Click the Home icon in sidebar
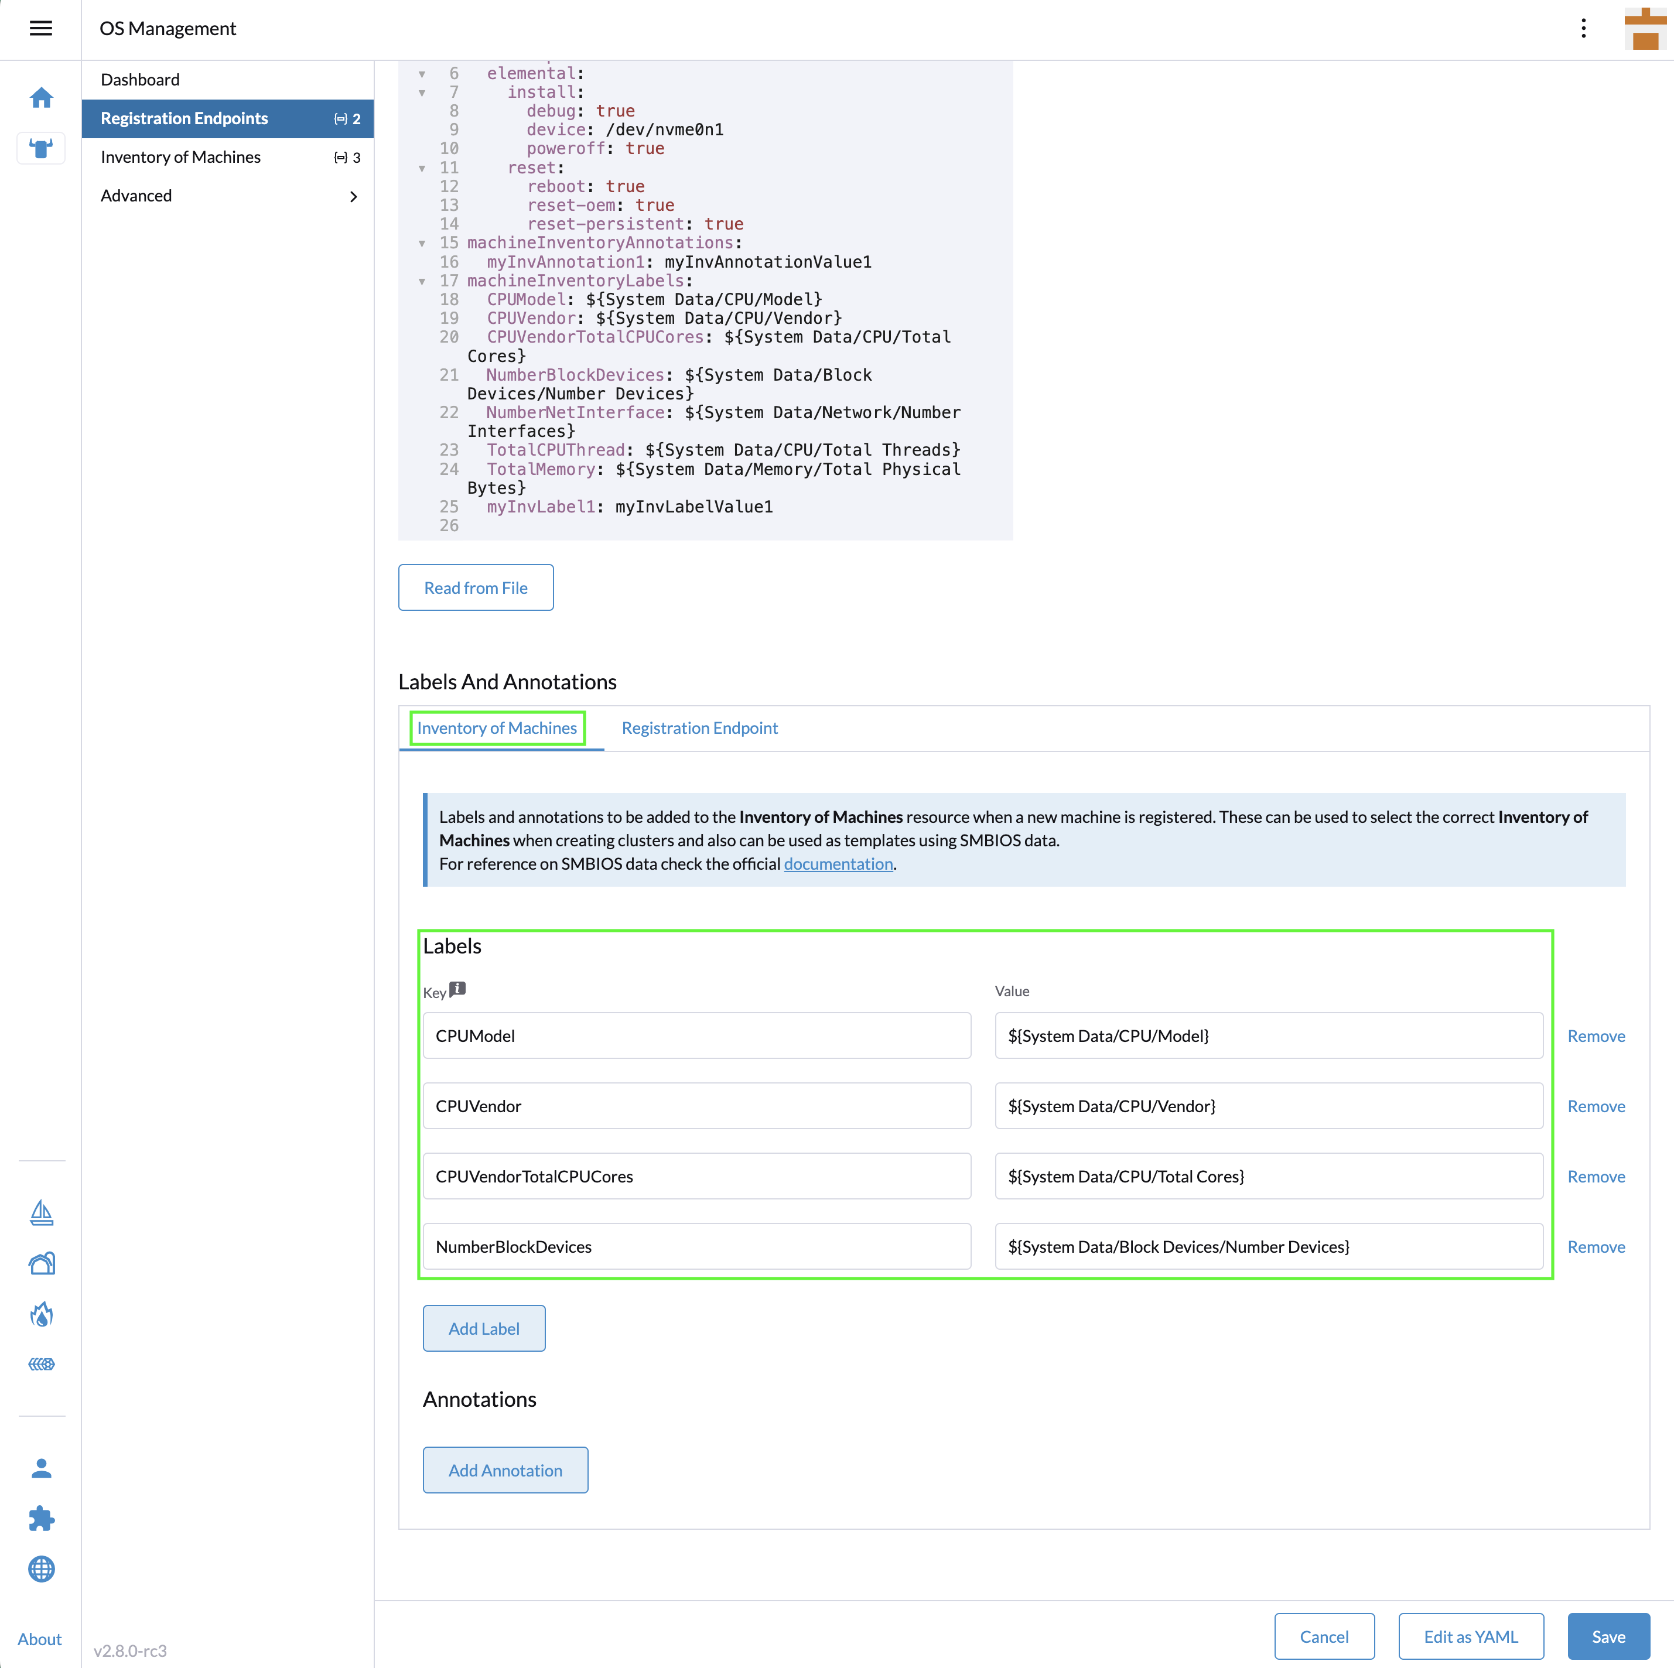Screen dimensions: 1674x1668 click(x=41, y=98)
